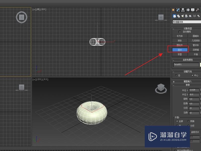This screenshot has height=151, width=201.
Task: Click the Torus001 name field
Action: pos(186,65)
